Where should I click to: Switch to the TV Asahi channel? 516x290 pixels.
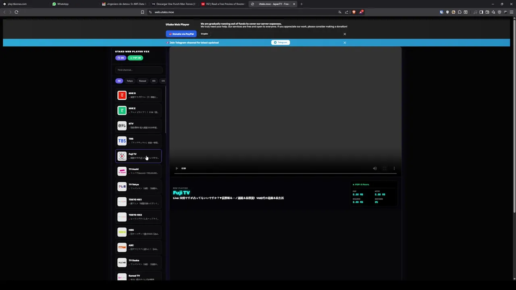pos(138,171)
